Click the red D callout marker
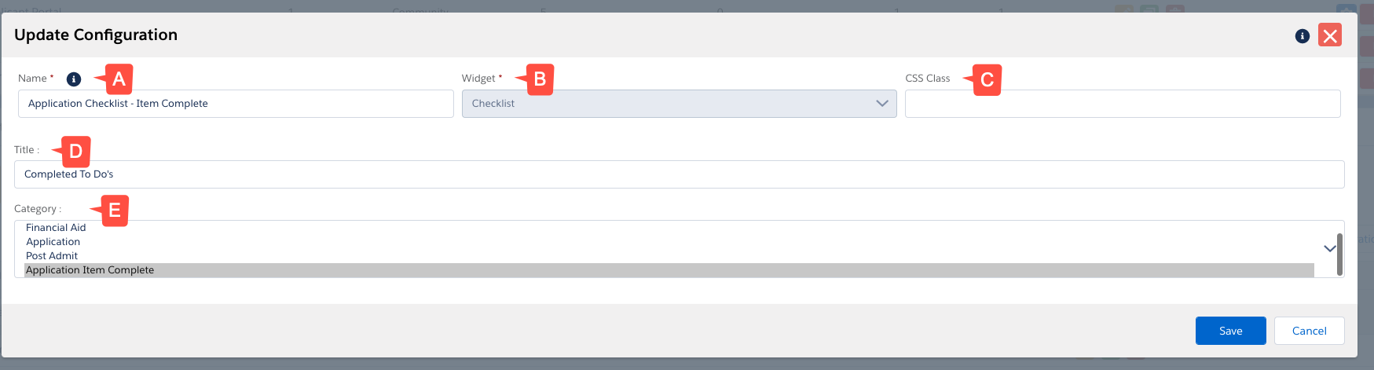 [75, 151]
